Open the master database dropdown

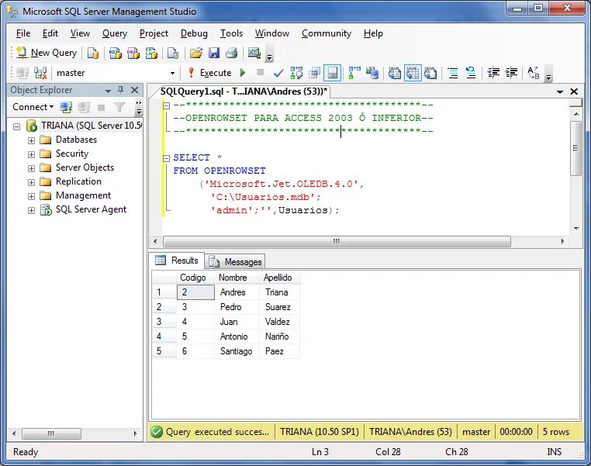click(x=173, y=73)
